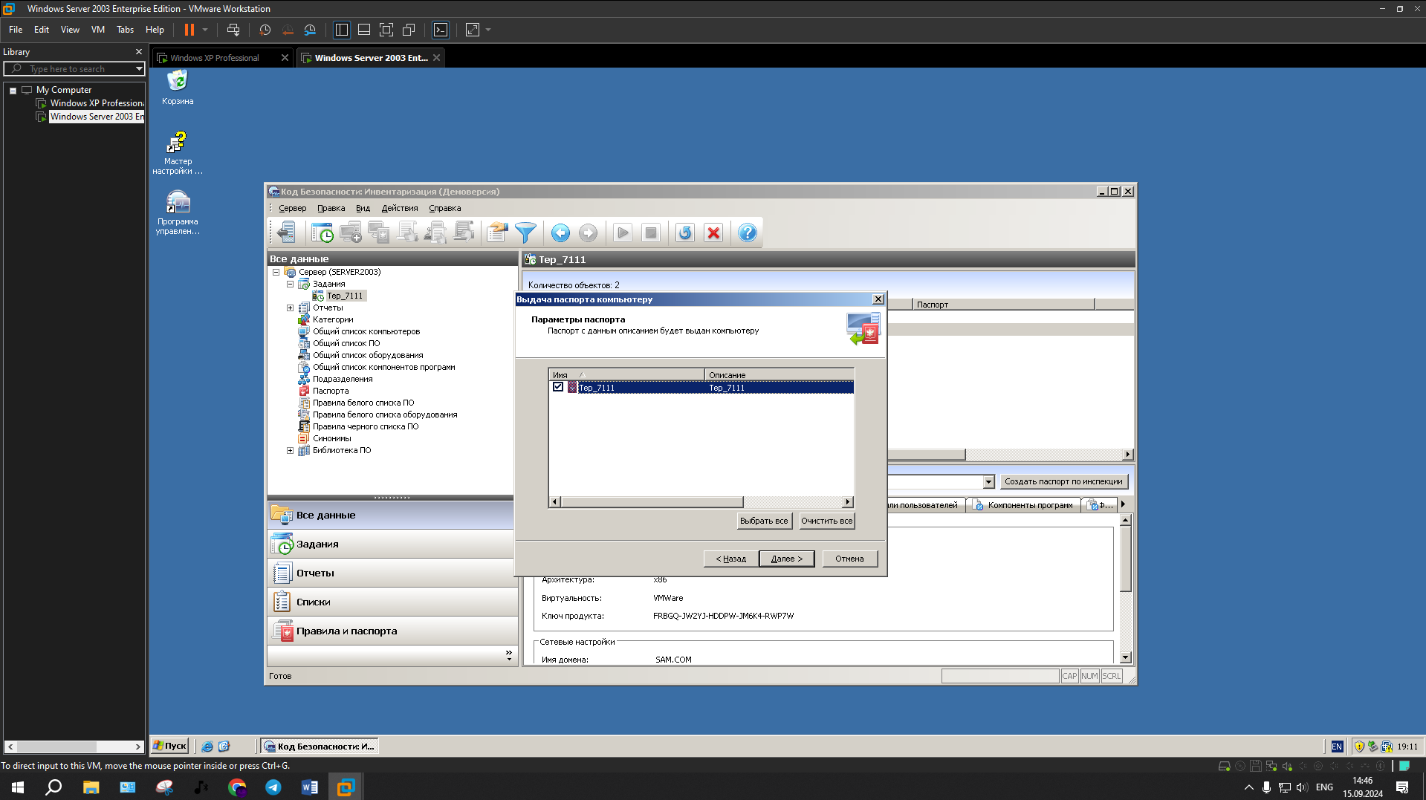The height and width of the screenshot is (800, 1426).
Task: Click the blue question mark help icon
Action: (748, 232)
